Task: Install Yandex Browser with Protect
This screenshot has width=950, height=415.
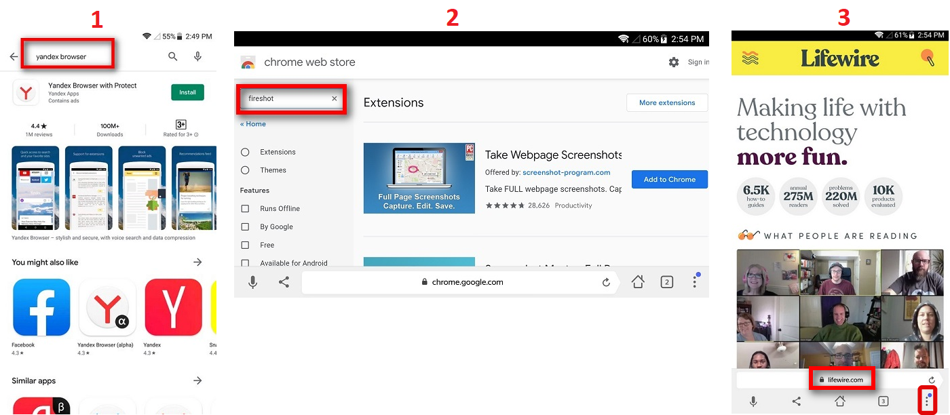Action: [x=187, y=92]
